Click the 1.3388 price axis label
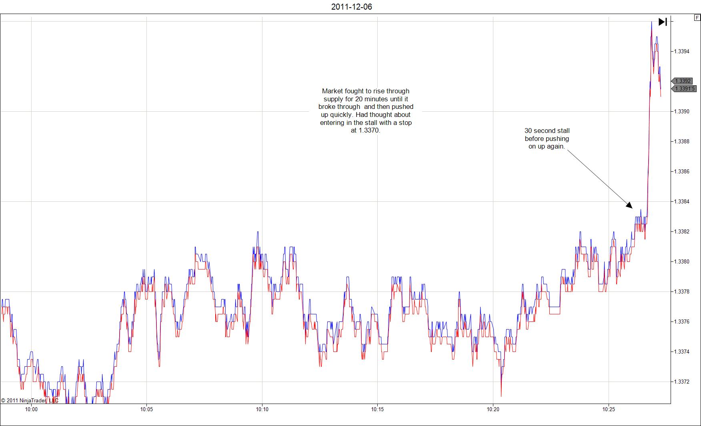This screenshot has height=426, width=701. click(682, 141)
